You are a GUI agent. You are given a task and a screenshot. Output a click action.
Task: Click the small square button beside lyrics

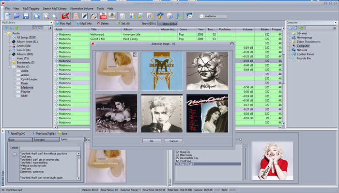tap(15, 155)
